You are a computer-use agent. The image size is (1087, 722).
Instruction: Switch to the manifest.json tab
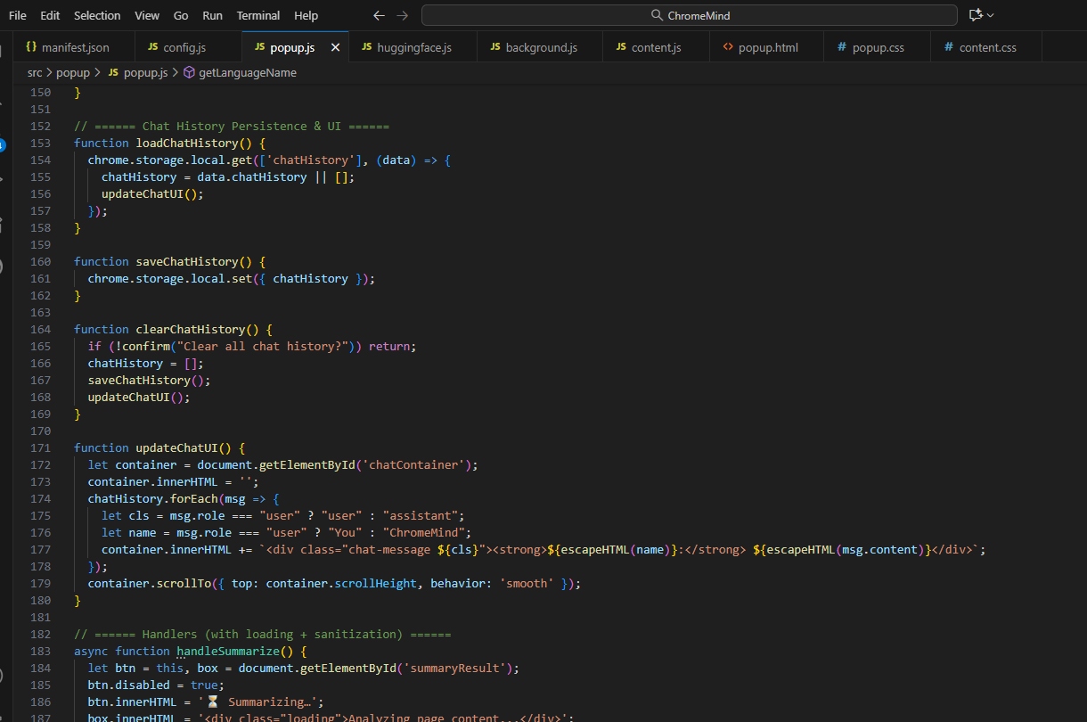coord(75,47)
